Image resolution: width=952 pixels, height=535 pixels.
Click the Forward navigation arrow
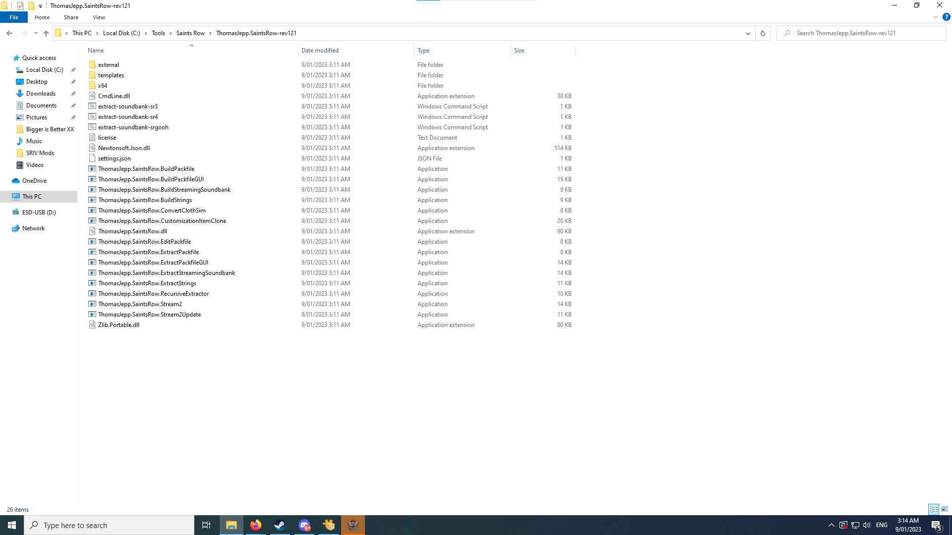24,33
